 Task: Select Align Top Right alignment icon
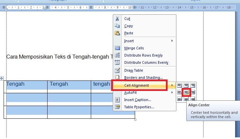[193, 85]
